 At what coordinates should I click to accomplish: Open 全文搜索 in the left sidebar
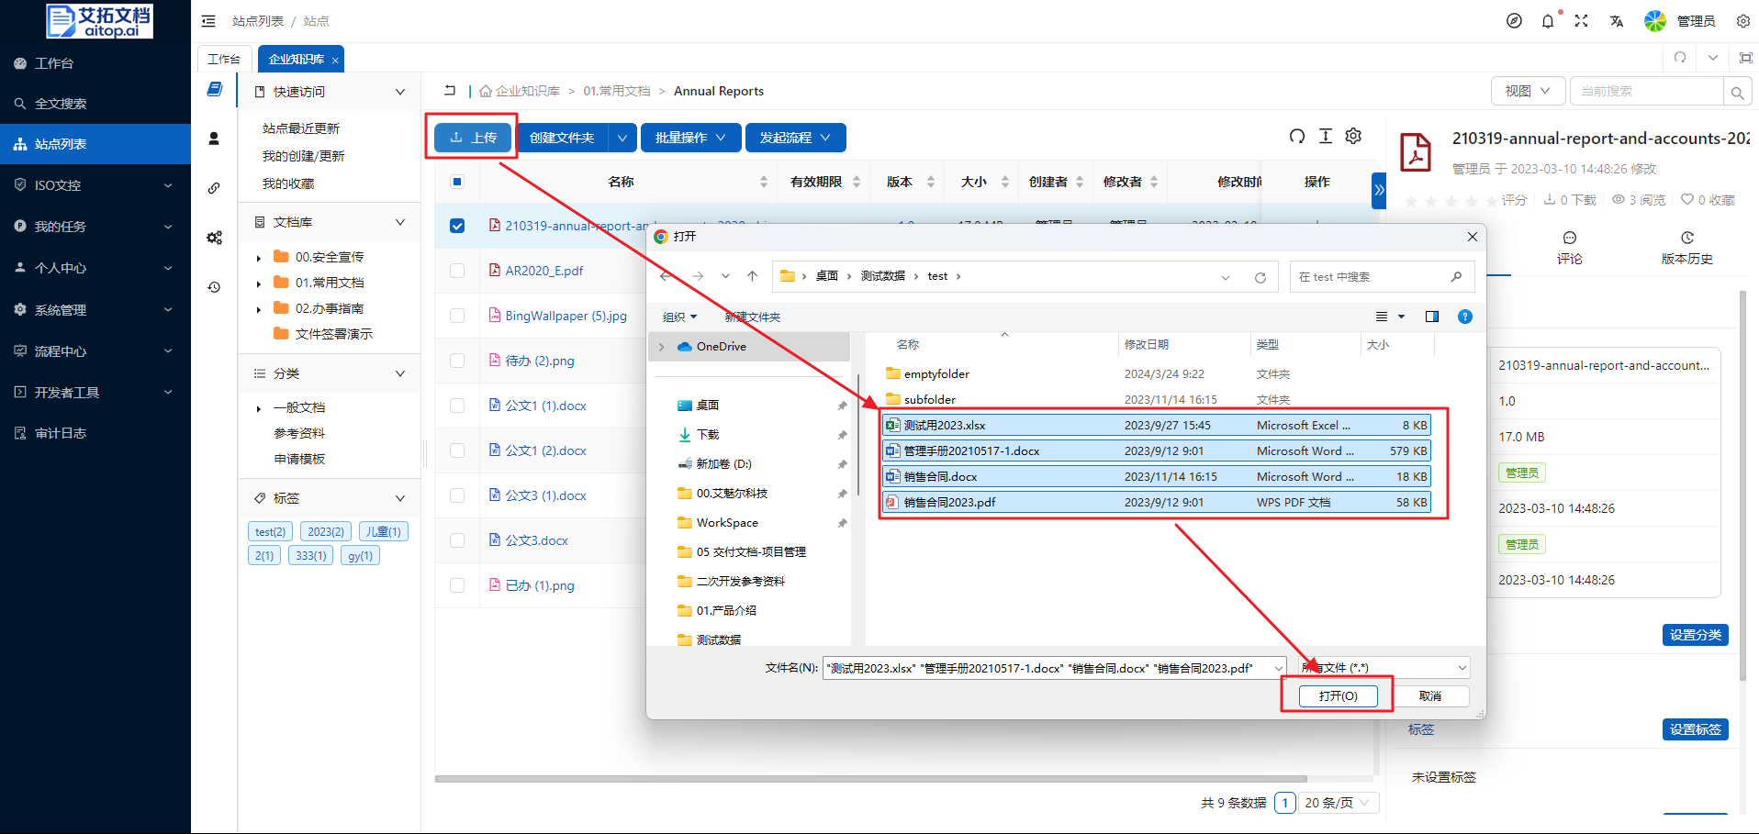point(61,104)
